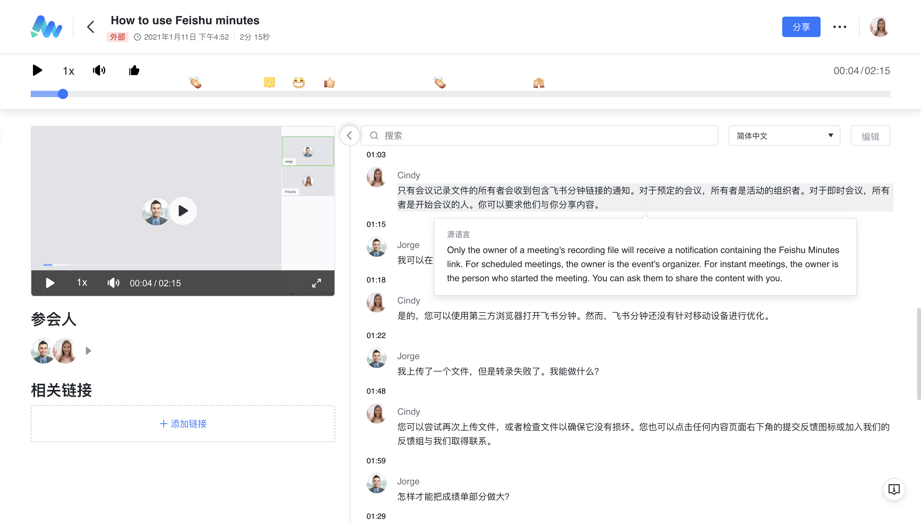Click Jorge's avatar in the video center
The image size is (921, 524).
pos(156,211)
